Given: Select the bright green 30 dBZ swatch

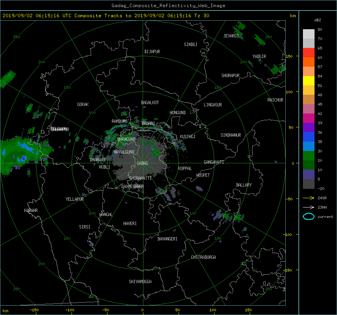Looking at the screenshot, I should [309, 156].
